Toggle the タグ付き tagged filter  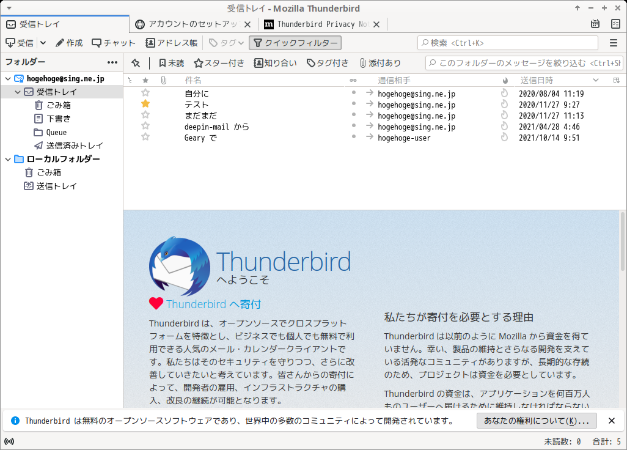coord(328,63)
